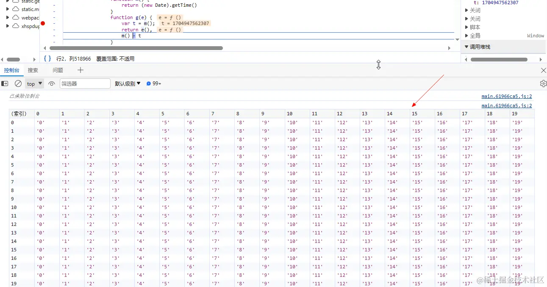Add a new drawer tab with plus icon
547x287 pixels.
81,70
